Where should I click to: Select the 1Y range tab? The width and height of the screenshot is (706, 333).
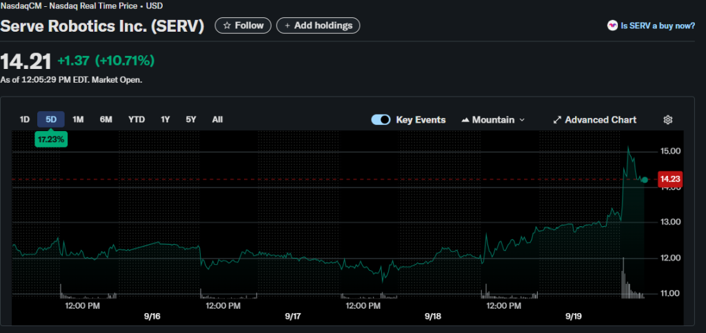pos(165,120)
